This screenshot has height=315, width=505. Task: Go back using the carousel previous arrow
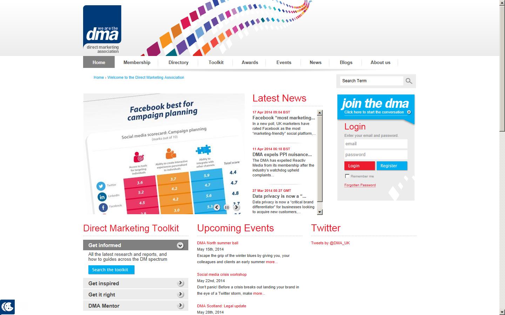click(x=217, y=207)
